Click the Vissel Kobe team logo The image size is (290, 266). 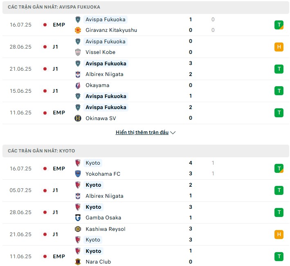coord(78,52)
